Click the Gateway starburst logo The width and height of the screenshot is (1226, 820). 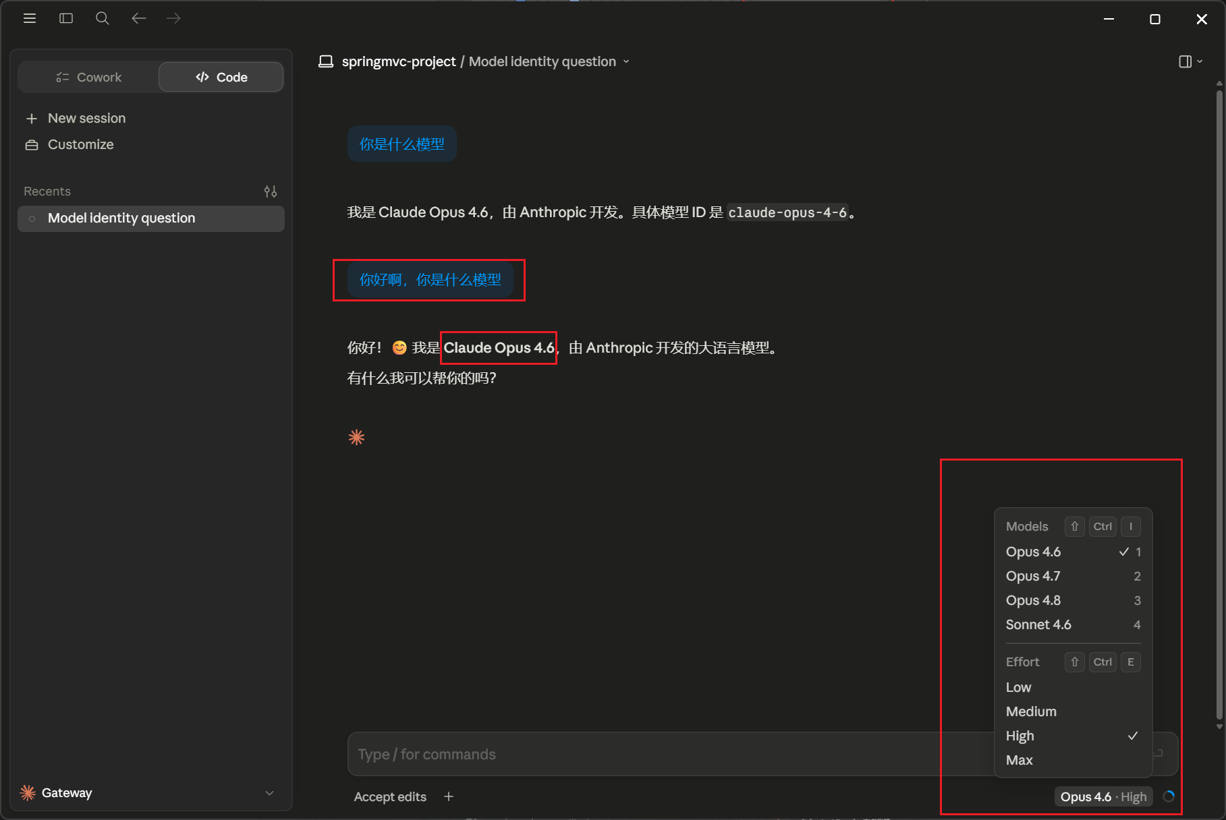28,793
